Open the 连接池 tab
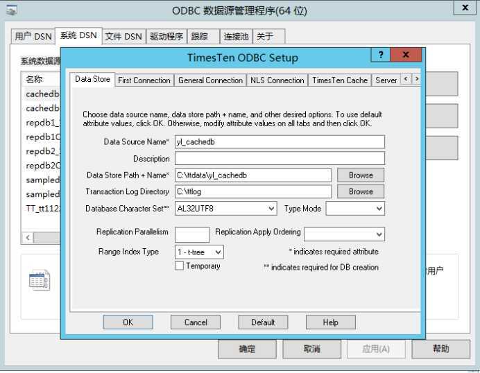 point(236,37)
